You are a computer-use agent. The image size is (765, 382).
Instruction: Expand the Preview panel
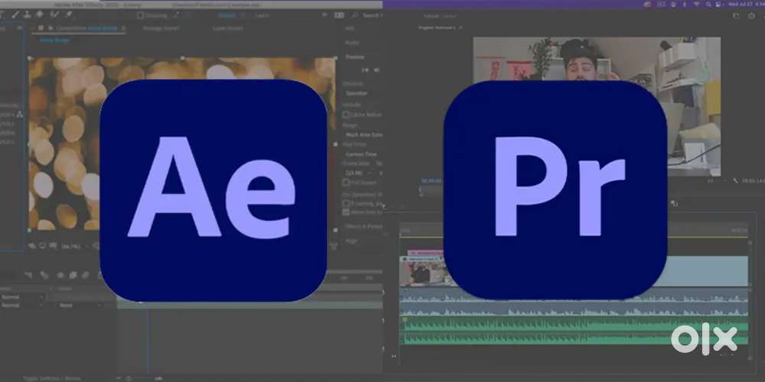click(x=355, y=57)
